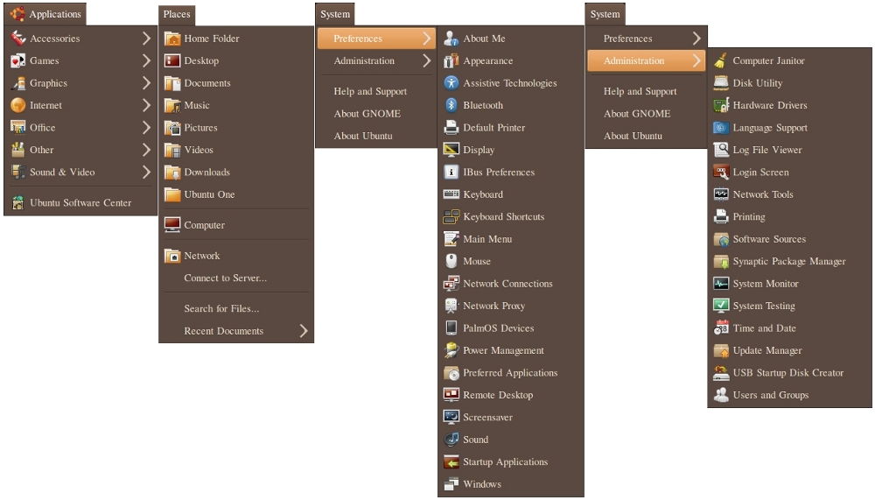Click the Games cards icon
The width and height of the screenshot is (875, 500).
tap(17, 60)
